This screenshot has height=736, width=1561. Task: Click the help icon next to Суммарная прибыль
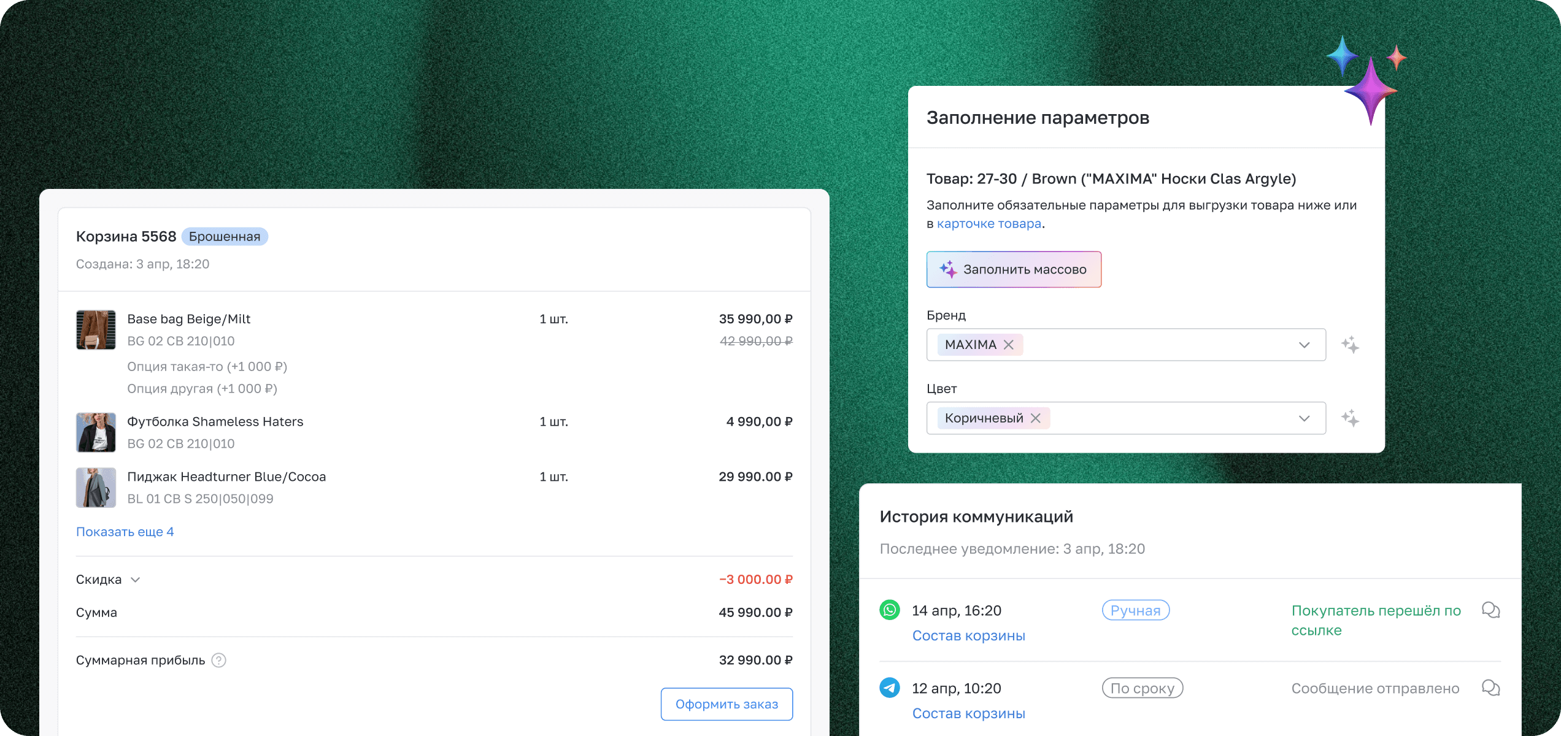tap(219, 660)
